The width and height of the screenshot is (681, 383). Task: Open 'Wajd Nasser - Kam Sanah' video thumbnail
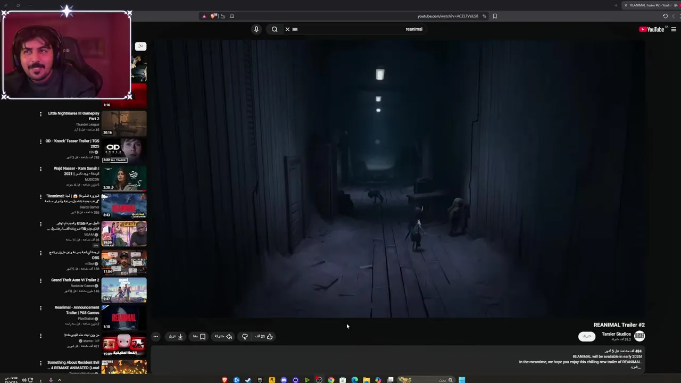tap(124, 178)
